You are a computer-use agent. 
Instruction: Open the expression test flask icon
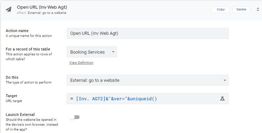[x=222, y=99]
